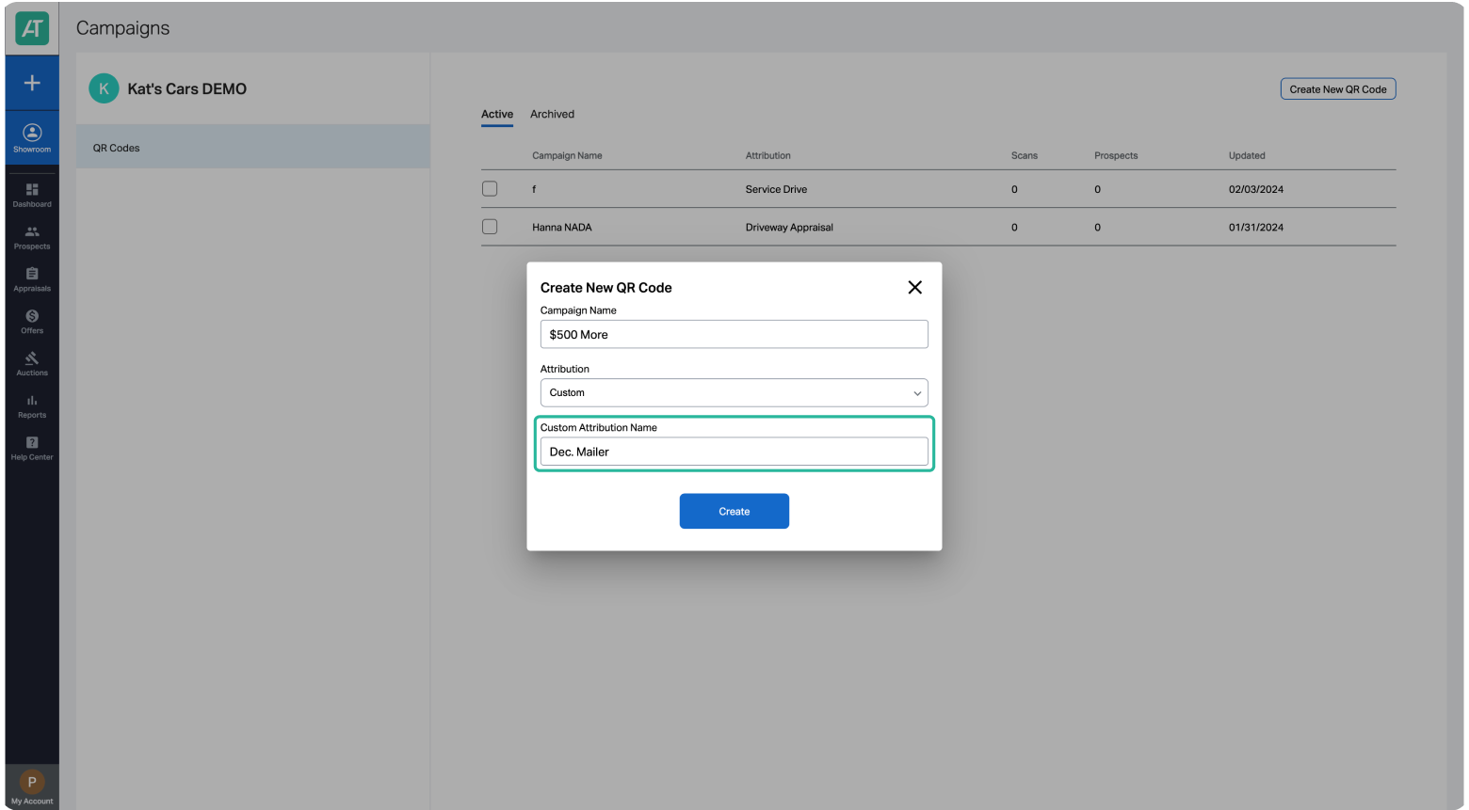Image resolution: width=1469 pixels, height=810 pixels.
Task: Click Kat's Cars DEMO dealership name
Action: [187, 88]
